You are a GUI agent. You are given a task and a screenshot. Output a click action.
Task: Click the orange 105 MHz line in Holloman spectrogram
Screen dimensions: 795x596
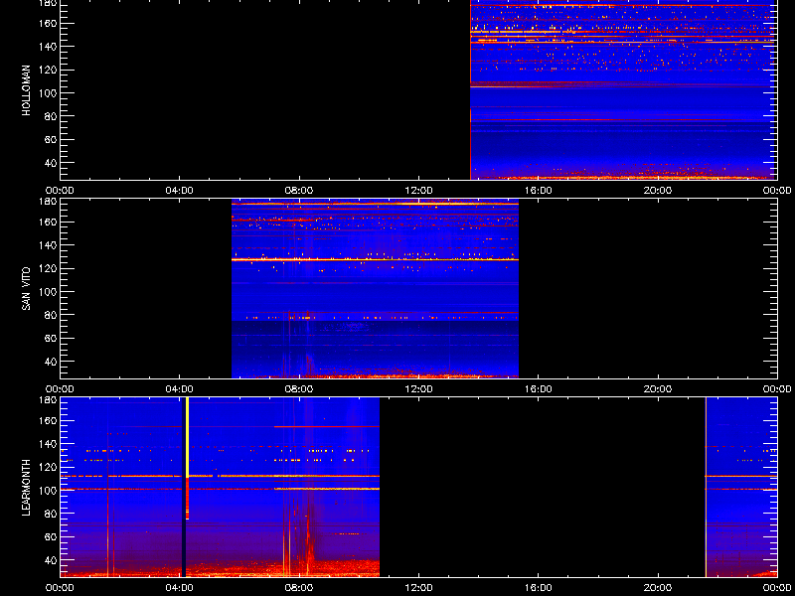point(624,87)
